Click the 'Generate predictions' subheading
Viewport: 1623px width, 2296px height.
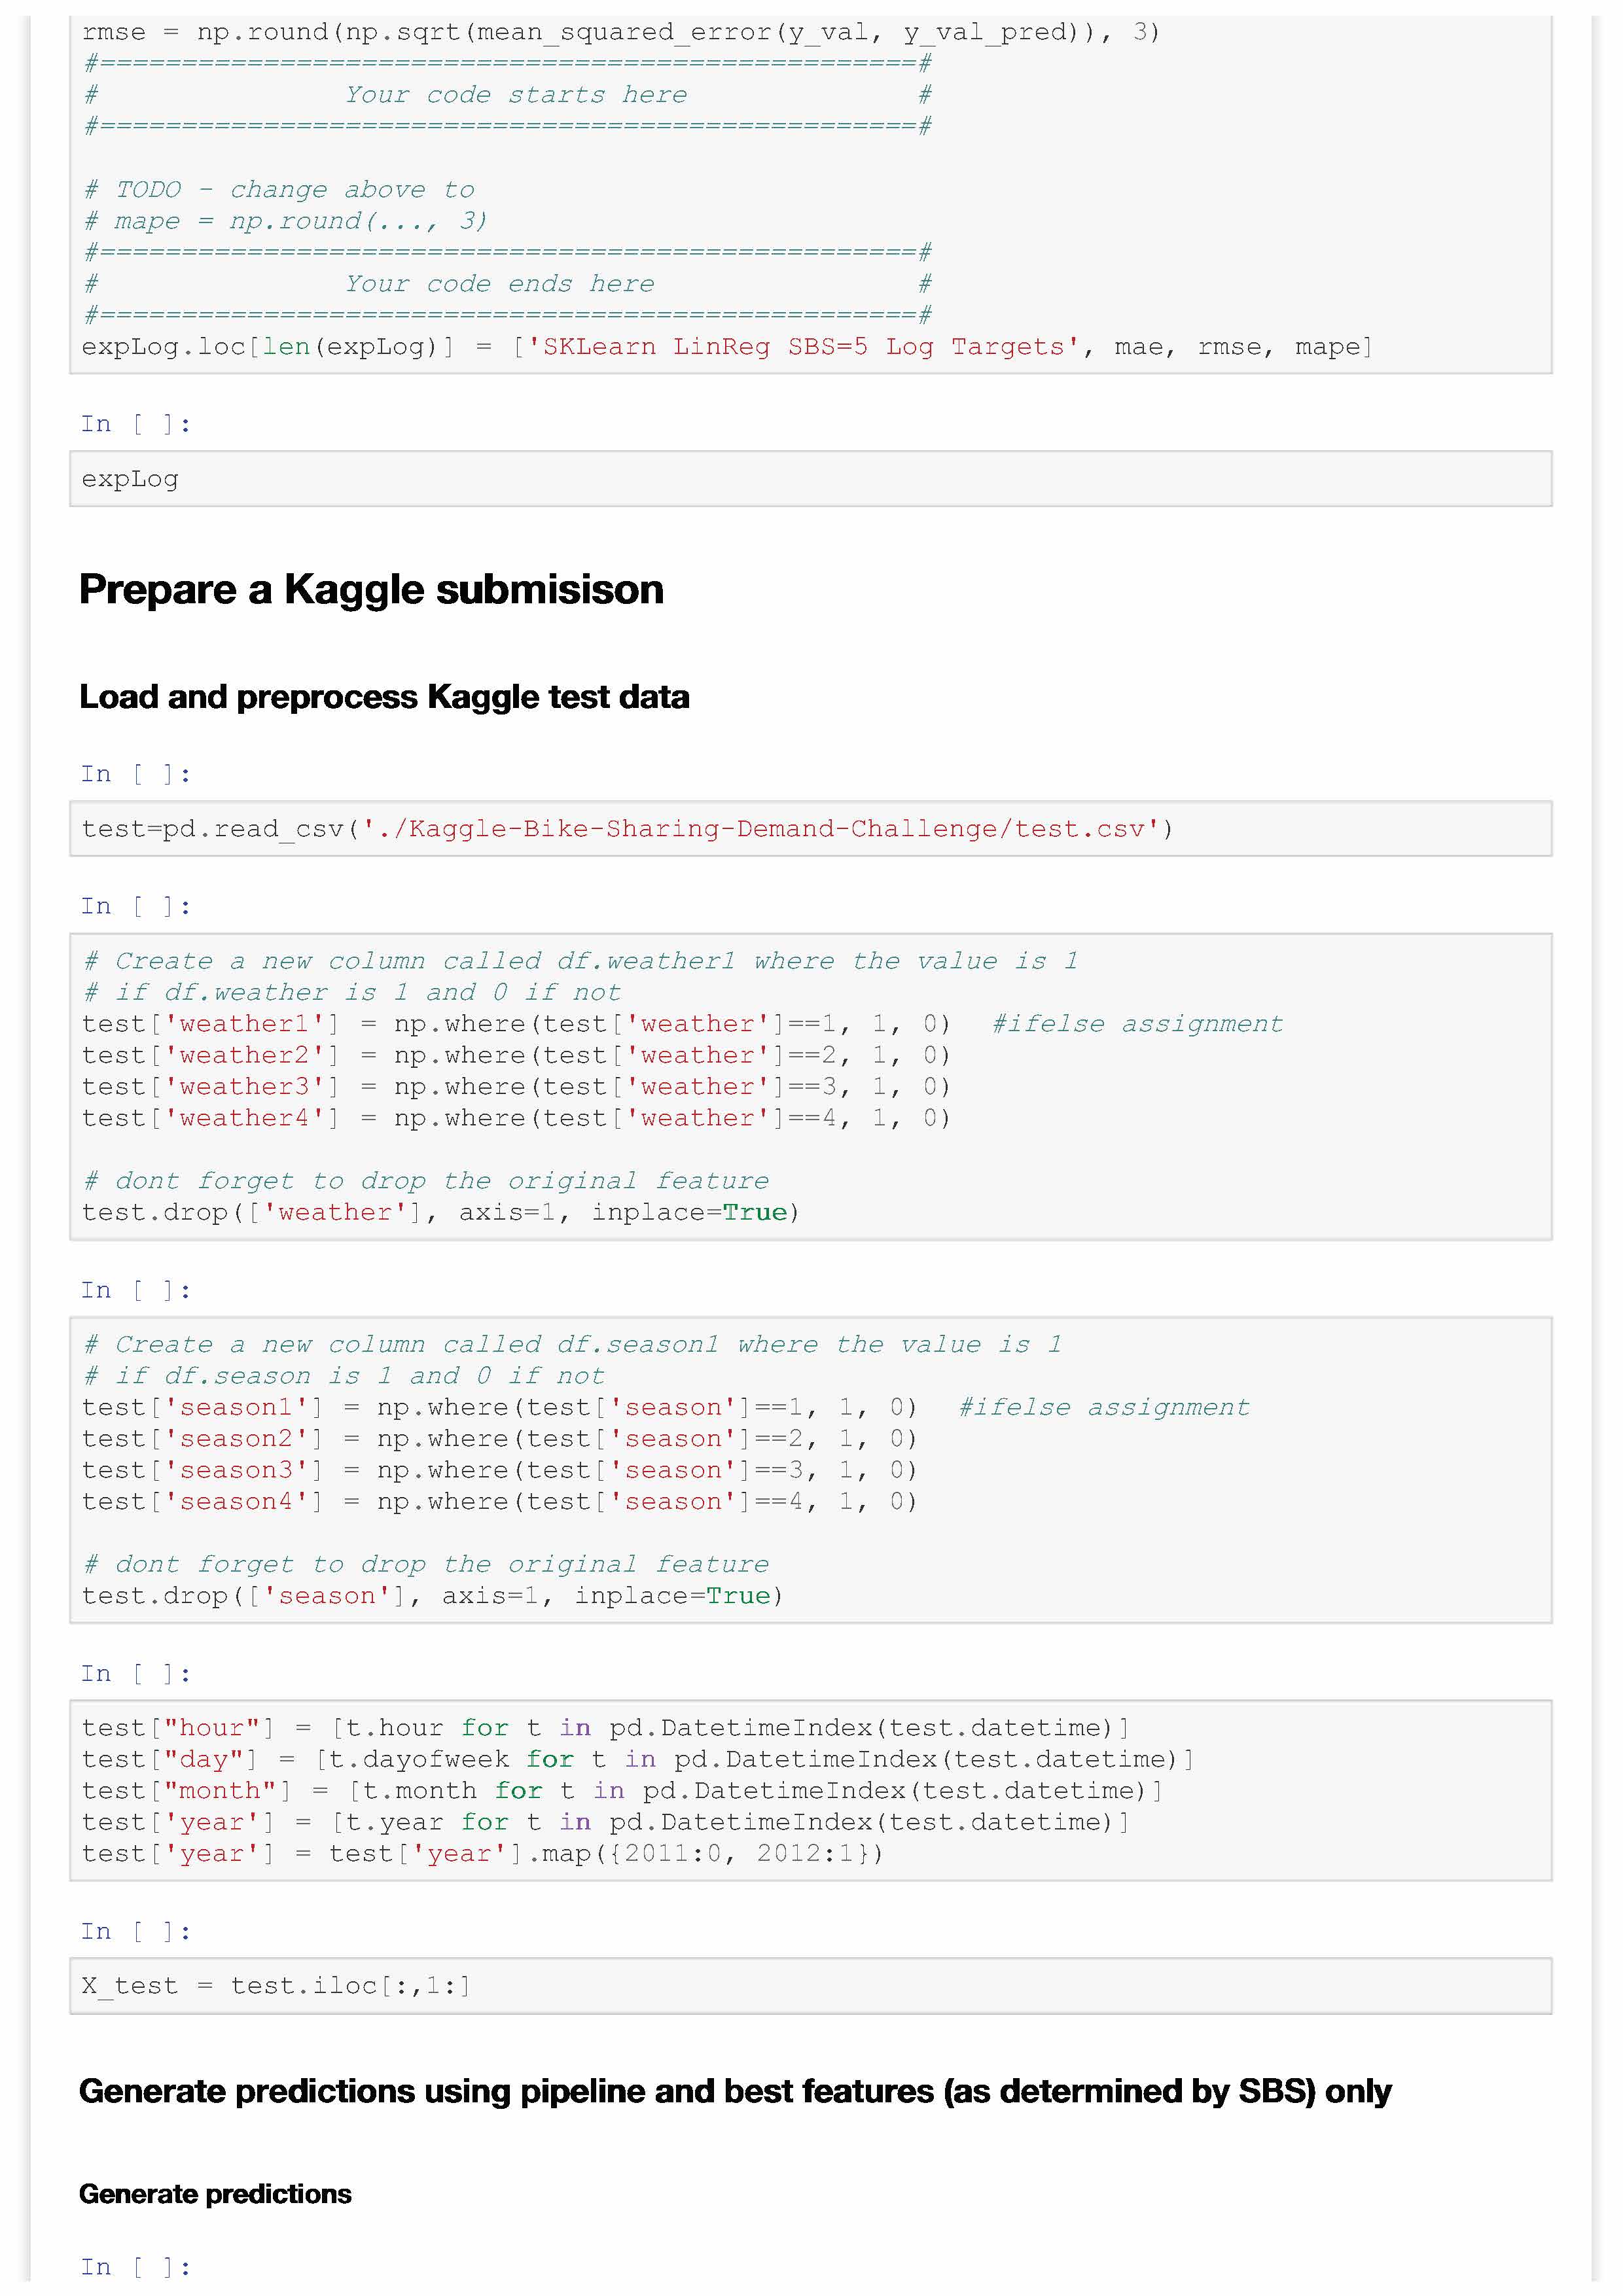click(x=215, y=2193)
